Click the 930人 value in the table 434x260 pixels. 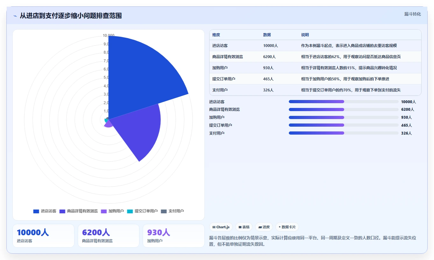268,68
